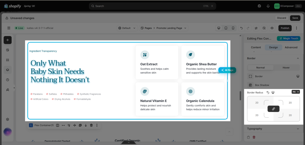The height and width of the screenshot is (145, 305).
Task: Click the undo arrow in top toolbar
Action: [241, 28]
